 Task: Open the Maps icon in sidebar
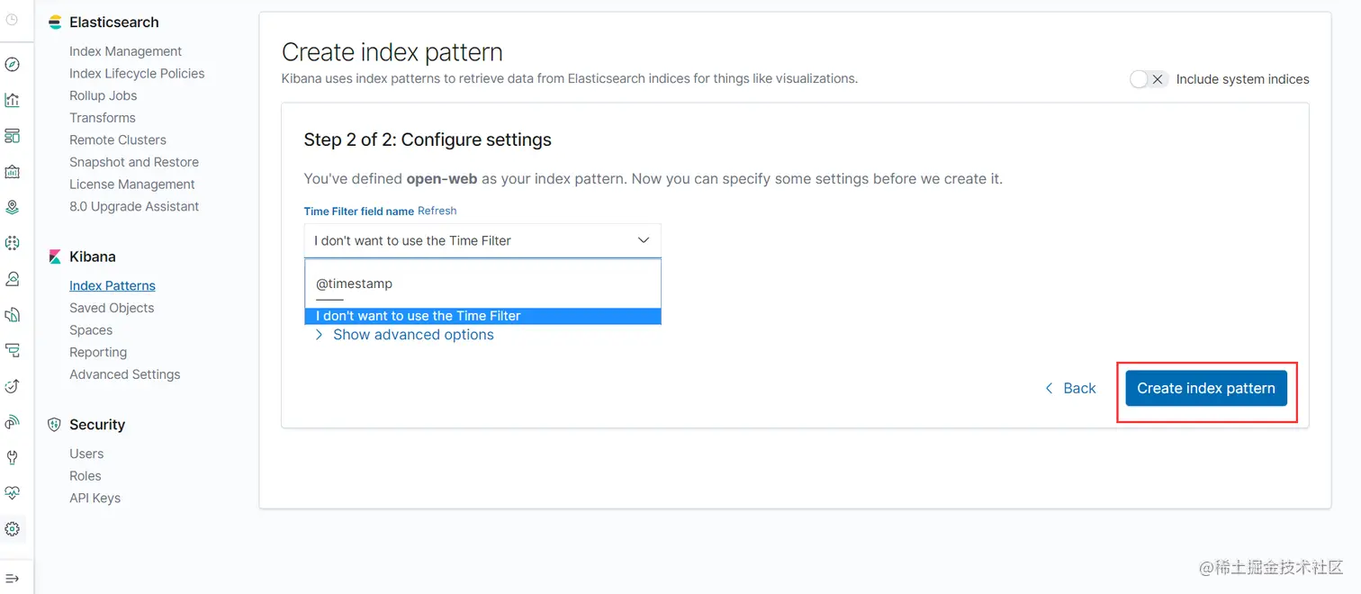click(x=13, y=207)
